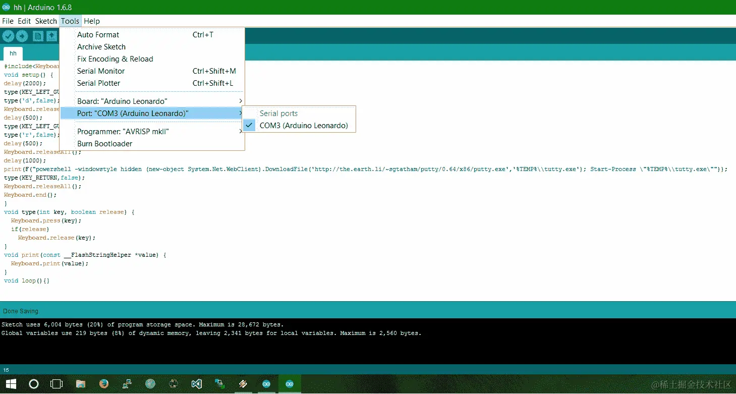Click the Ctrl+Shift+M shortcut label
This screenshot has height=394, width=736.
pos(214,71)
